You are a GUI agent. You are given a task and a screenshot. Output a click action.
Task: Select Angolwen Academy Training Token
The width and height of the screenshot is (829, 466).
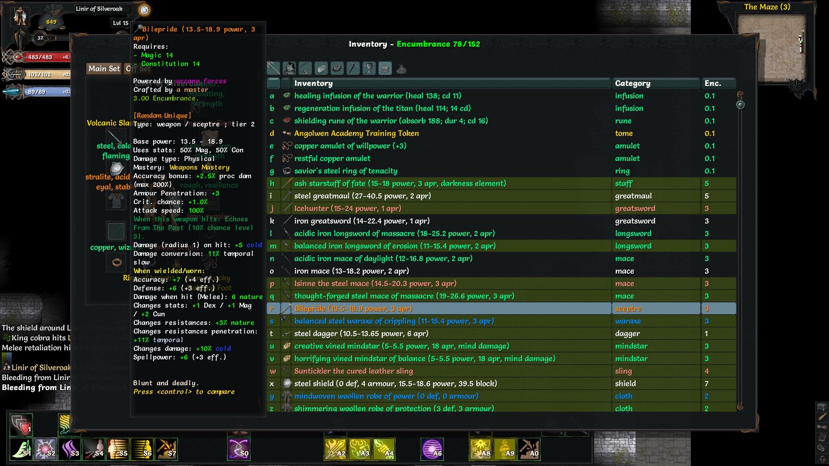click(x=501, y=133)
